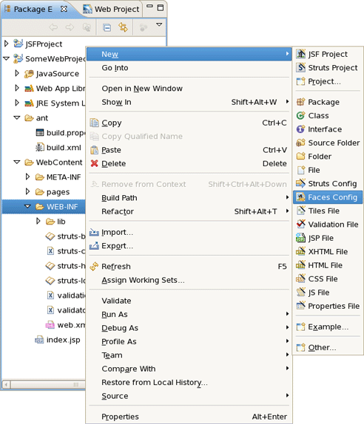The width and height of the screenshot is (364, 424).
Task: Click the Class icon in New submenu
Action: click(x=300, y=115)
